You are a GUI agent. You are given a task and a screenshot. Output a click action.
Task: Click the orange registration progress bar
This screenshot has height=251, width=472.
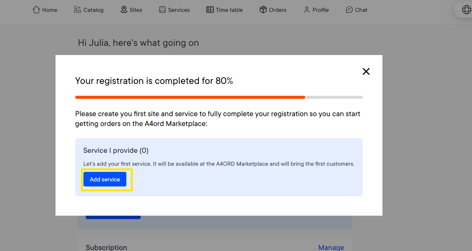[x=190, y=97]
